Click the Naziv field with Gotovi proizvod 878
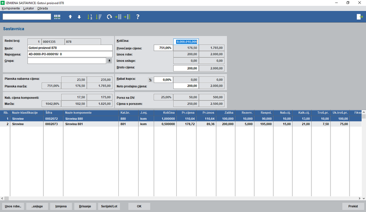Screen dimensions: 366x212 [x=70, y=48]
